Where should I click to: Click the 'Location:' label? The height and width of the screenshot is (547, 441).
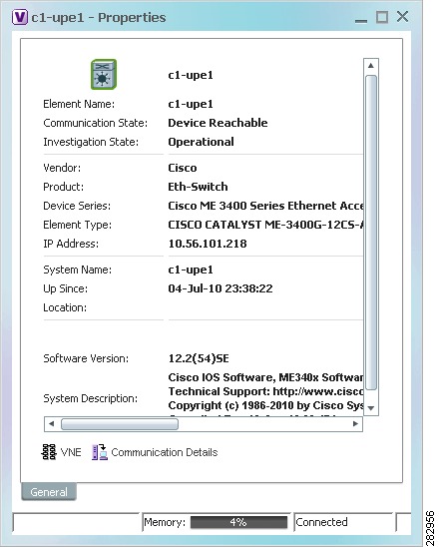(x=65, y=307)
